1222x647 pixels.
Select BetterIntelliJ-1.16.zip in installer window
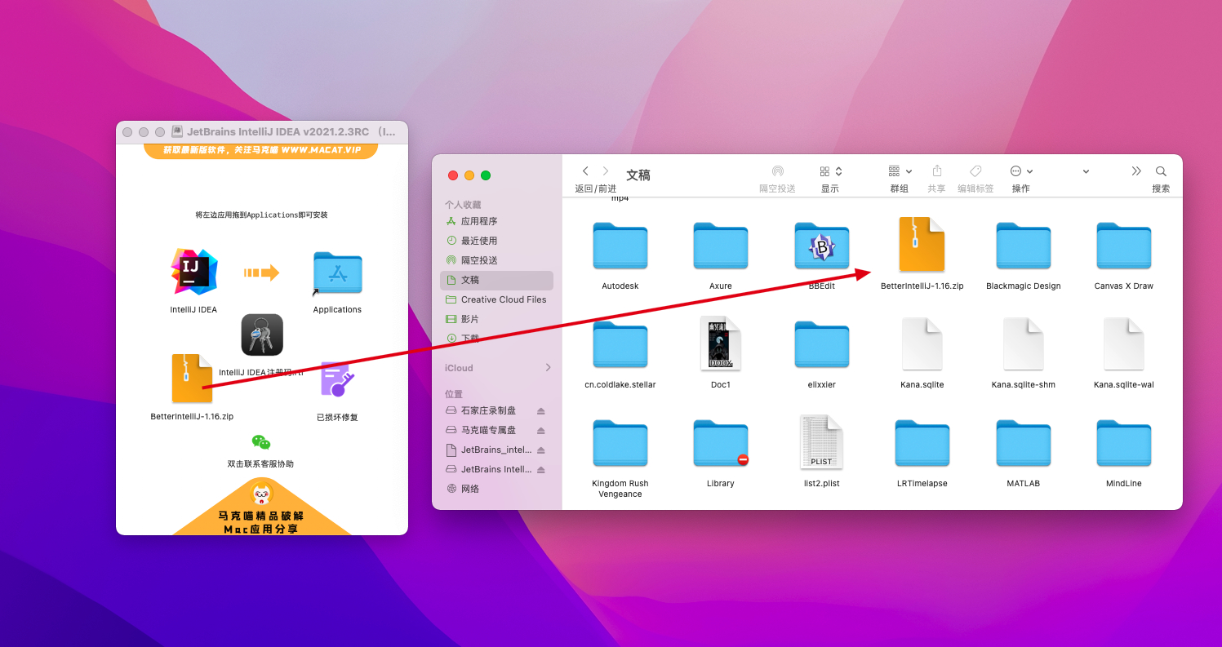click(x=192, y=379)
